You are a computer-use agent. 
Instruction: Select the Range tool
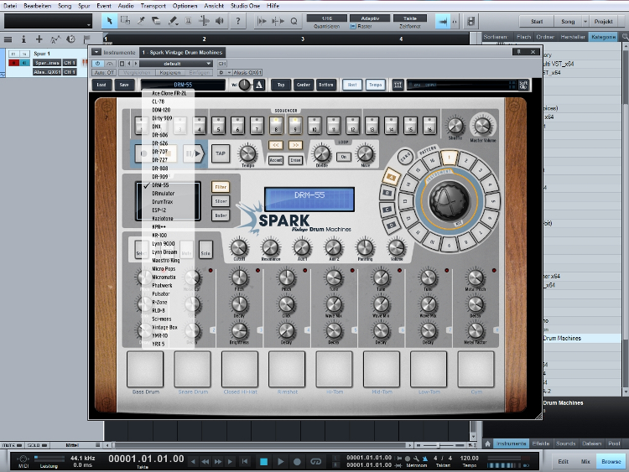125,21
